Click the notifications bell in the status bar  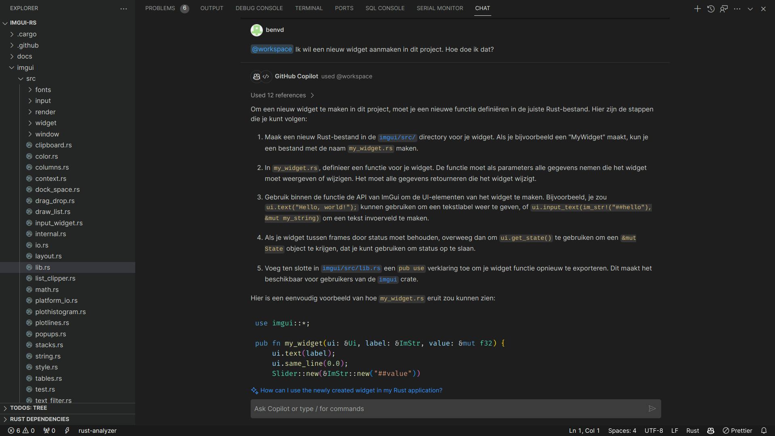(x=764, y=430)
